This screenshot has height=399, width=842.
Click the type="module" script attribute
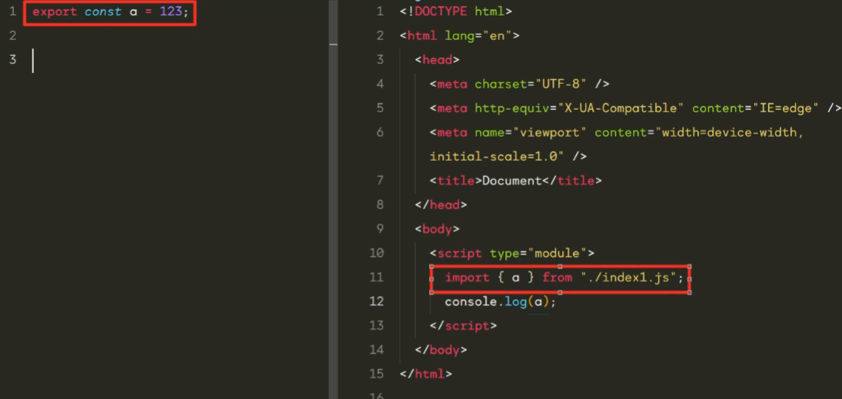(x=538, y=253)
